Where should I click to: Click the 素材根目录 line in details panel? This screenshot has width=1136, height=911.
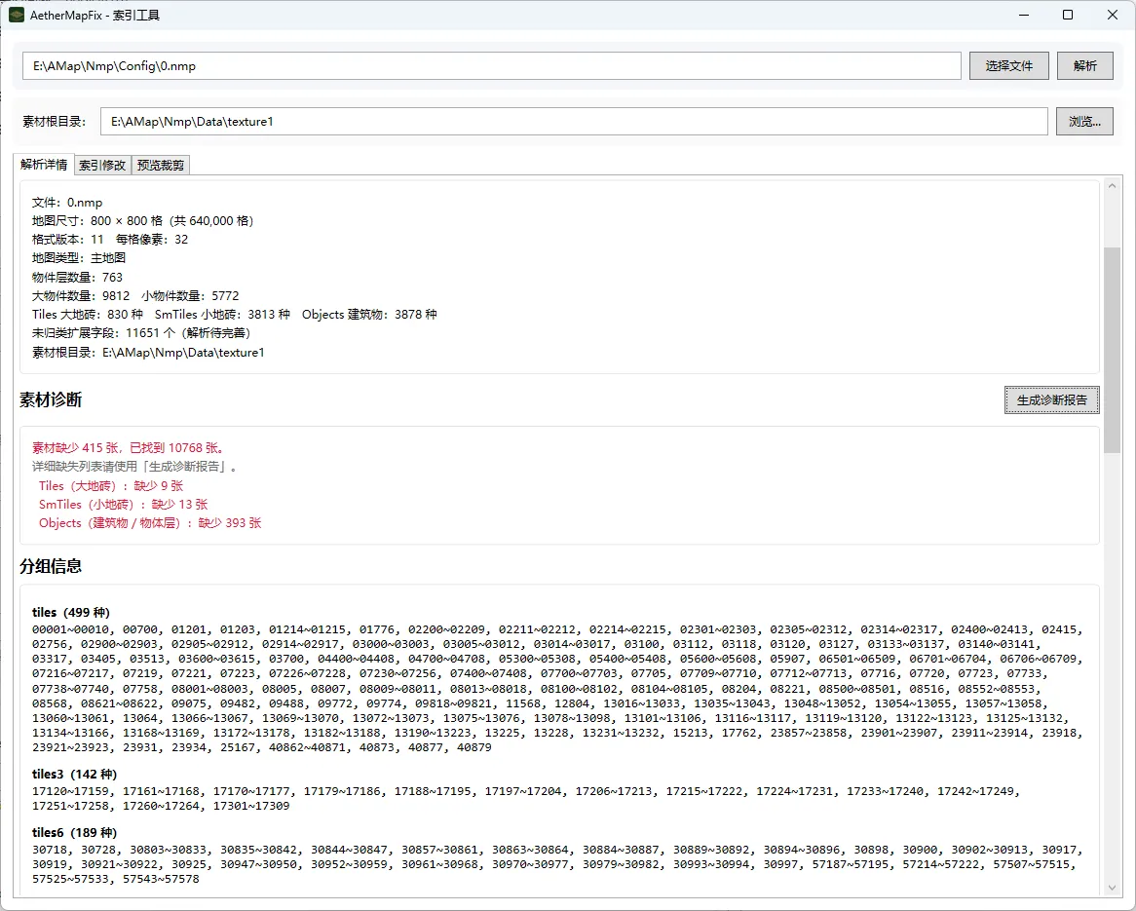(148, 353)
